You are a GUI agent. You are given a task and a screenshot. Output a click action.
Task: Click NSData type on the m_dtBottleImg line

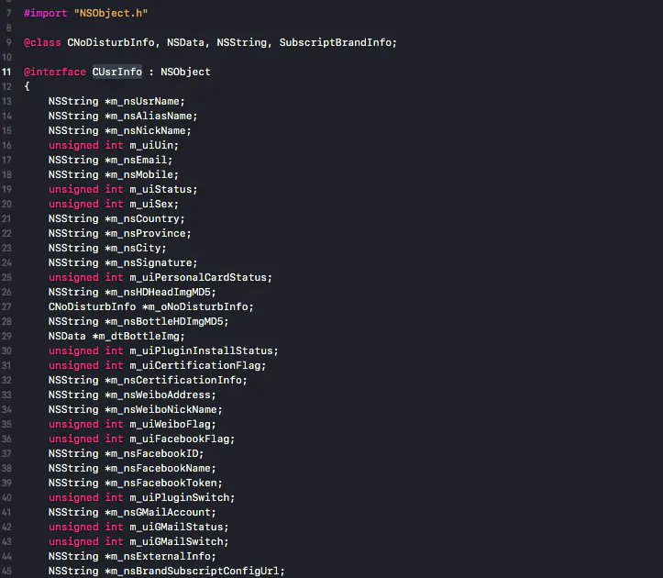pyautogui.click(x=67, y=336)
